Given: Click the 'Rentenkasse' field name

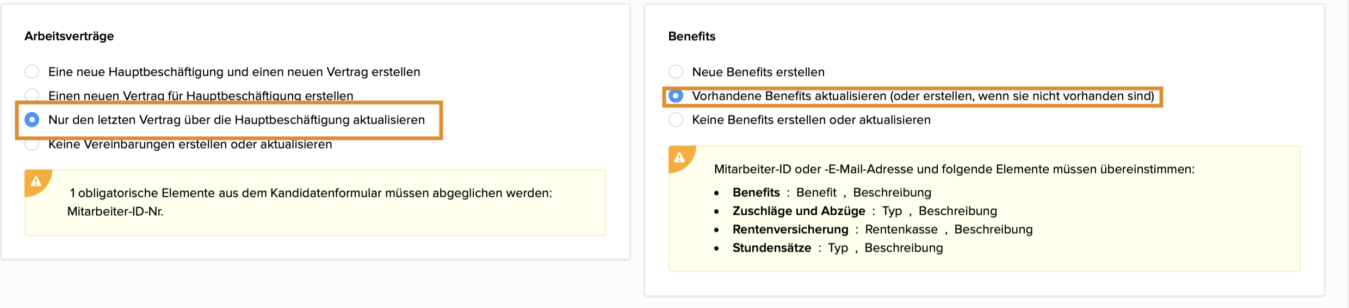Looking at the screenshot, I should [x=901, y=229].
